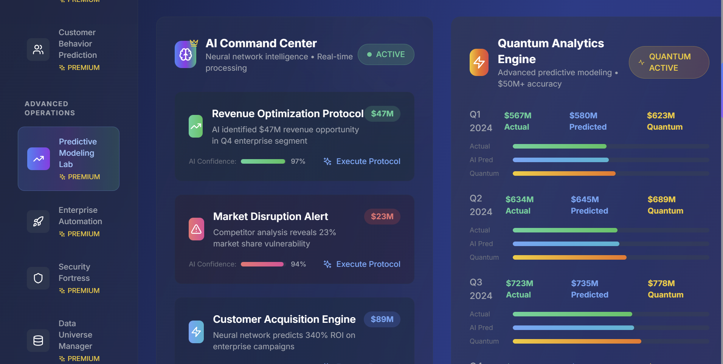Viewport: 723px width, 364px height.
Task: Click the $778M Quantum value
Action: pyautogui.click(x=666, y=289)
